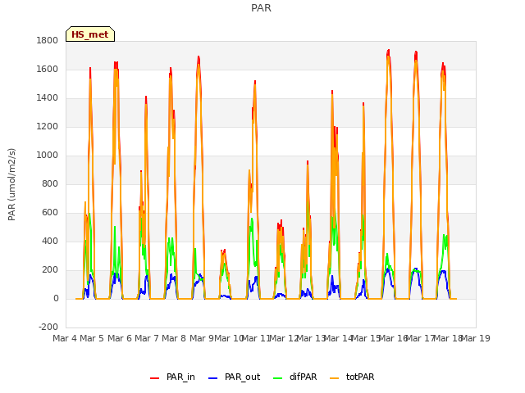
Task: Click the Mar 8 x-axis label
Action: click(174, 338)
